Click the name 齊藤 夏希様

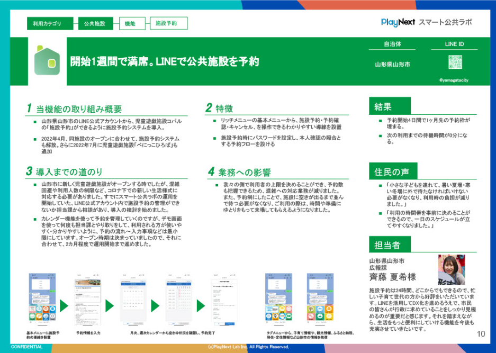click(x=392, y=277)
